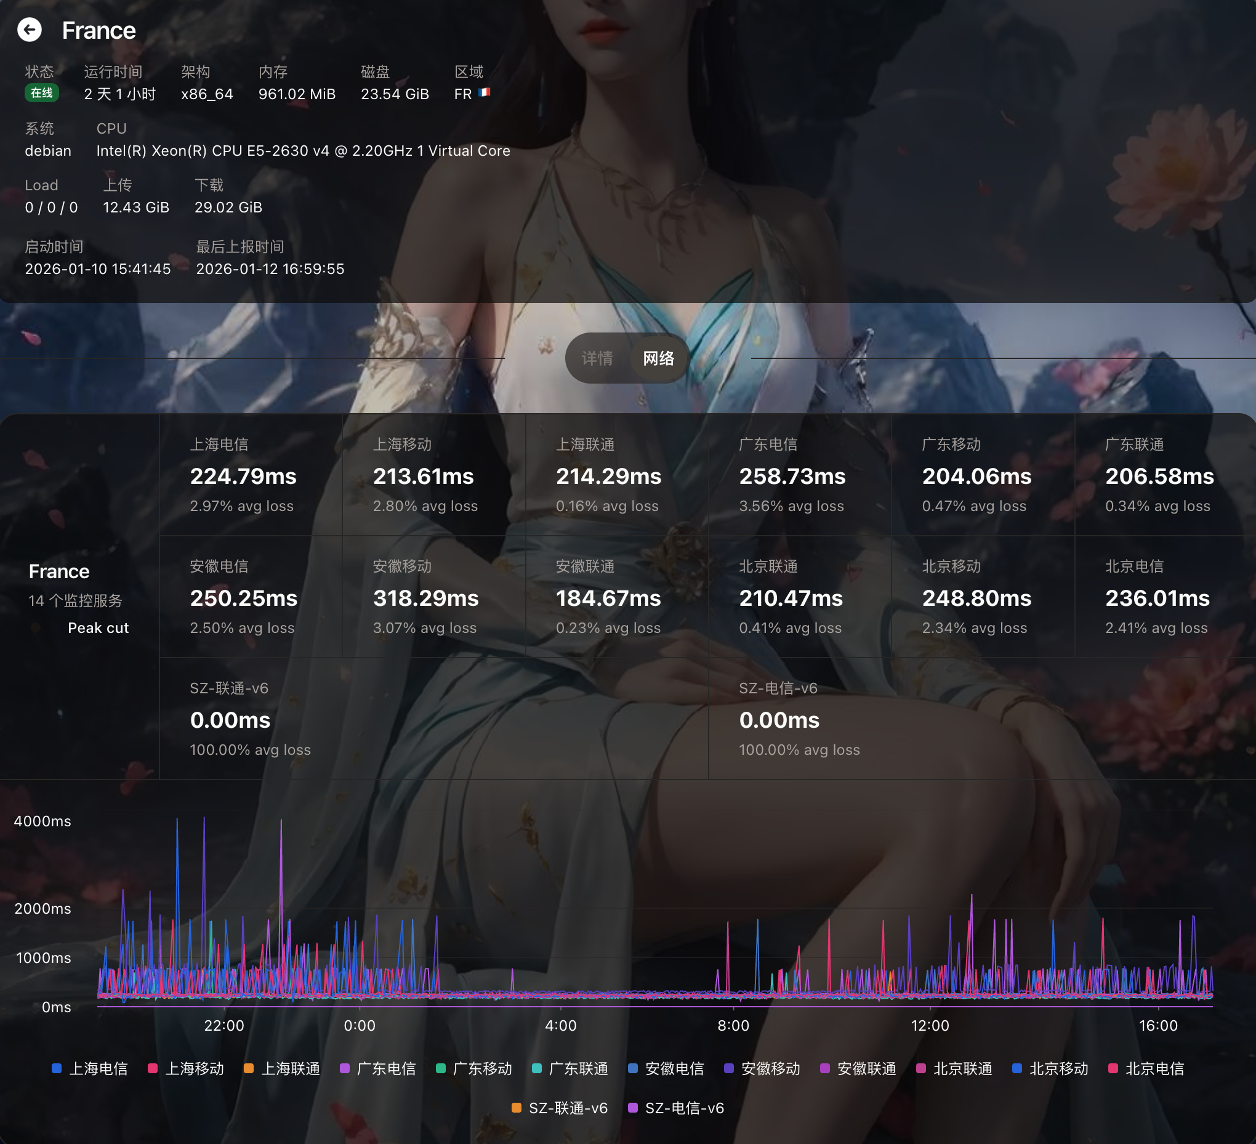
Task: Select the 网络 tab
Action: coord(658,358)
